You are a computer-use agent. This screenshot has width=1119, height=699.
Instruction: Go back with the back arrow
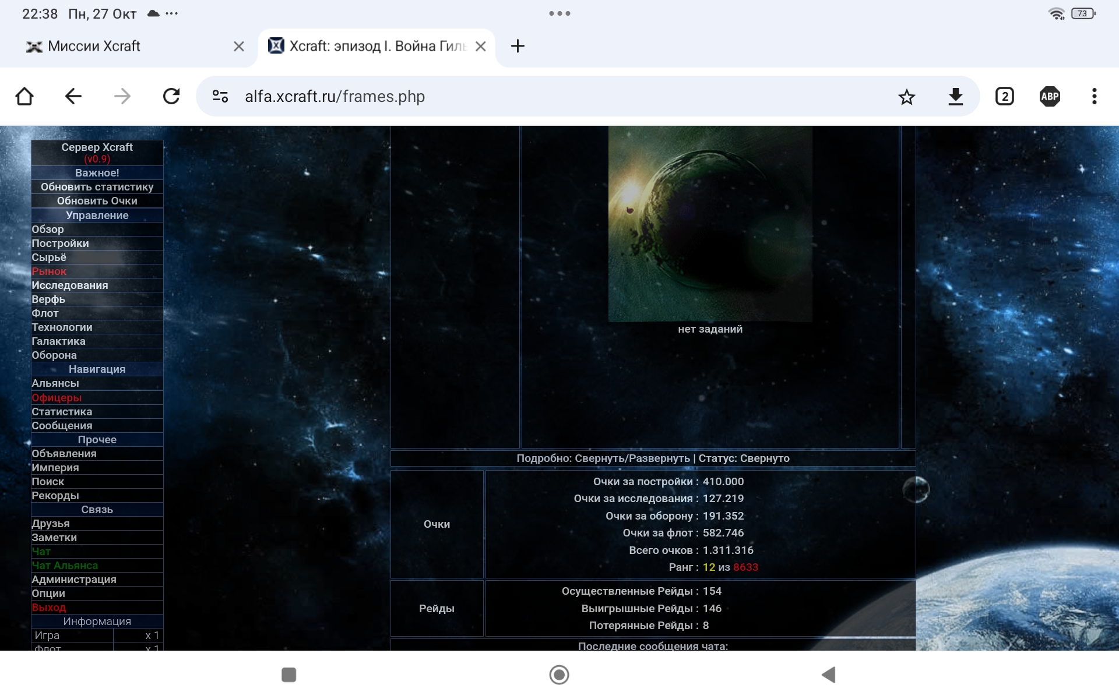tap(73, 96)
